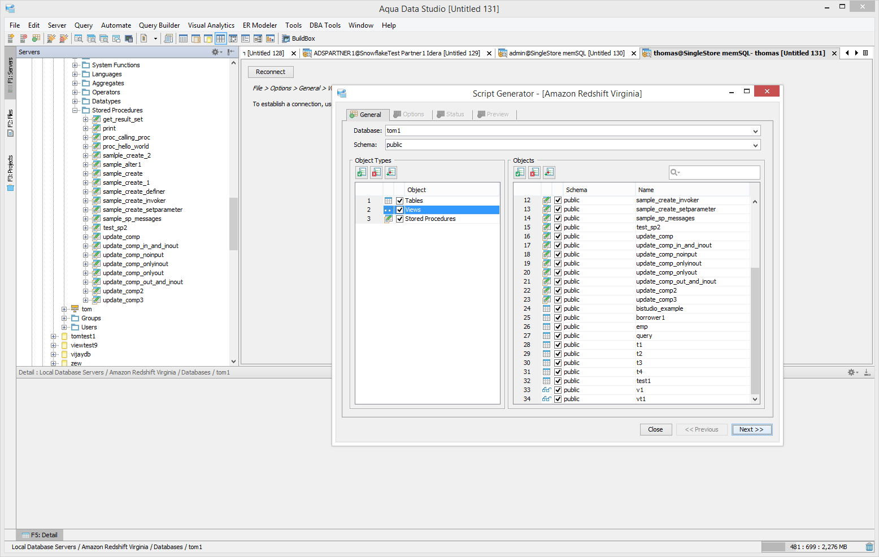Click the trash icon in status bar
This screenshot has height=557, width=879.
coord(869,547)
